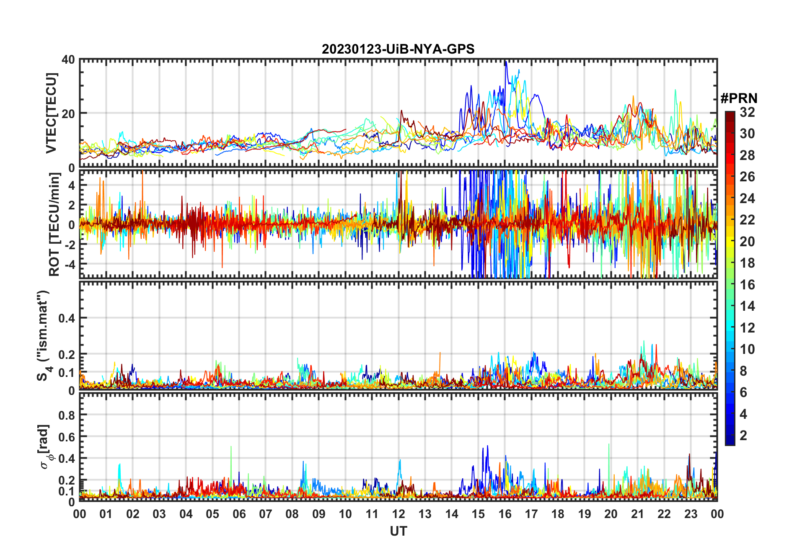Select the "VTEC[TECU]" y-axis label
The height and width of the screenshot is (557, 797).
tap(52, 113)
